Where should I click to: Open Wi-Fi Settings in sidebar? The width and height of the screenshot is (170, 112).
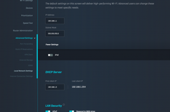26,1
